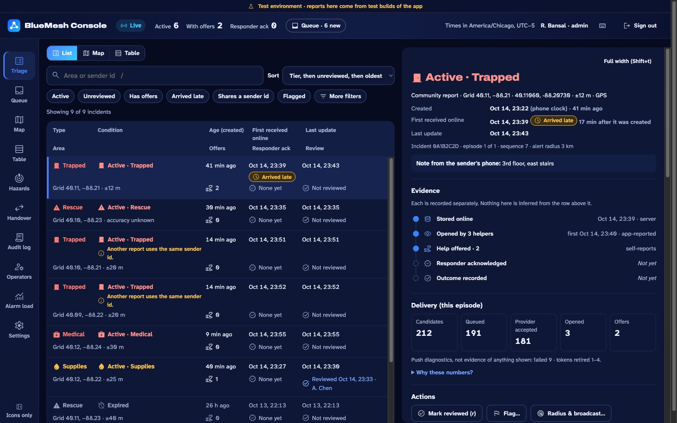677x423 pixels.
Task: Click the search magnifier icon
Action: (55, 75)
